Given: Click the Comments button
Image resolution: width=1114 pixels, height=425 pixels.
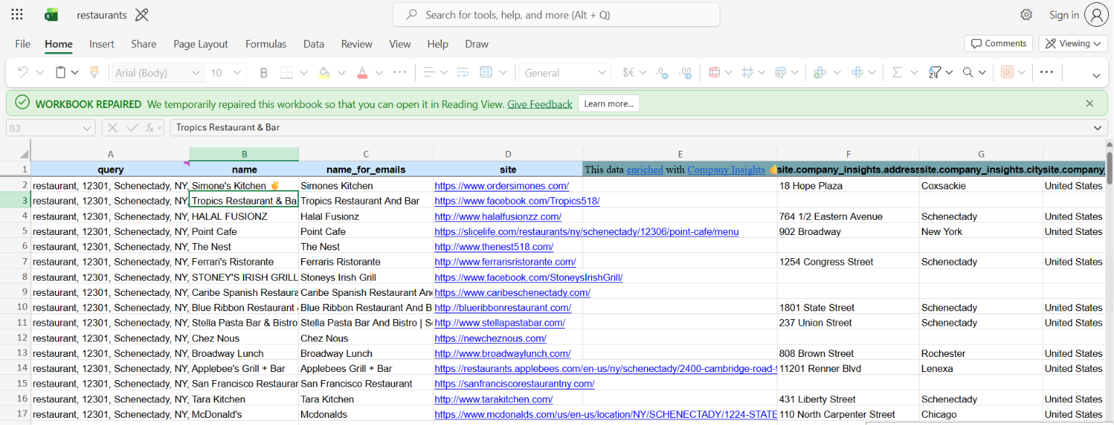Looking at the screenshot, I should click(999, 44).
